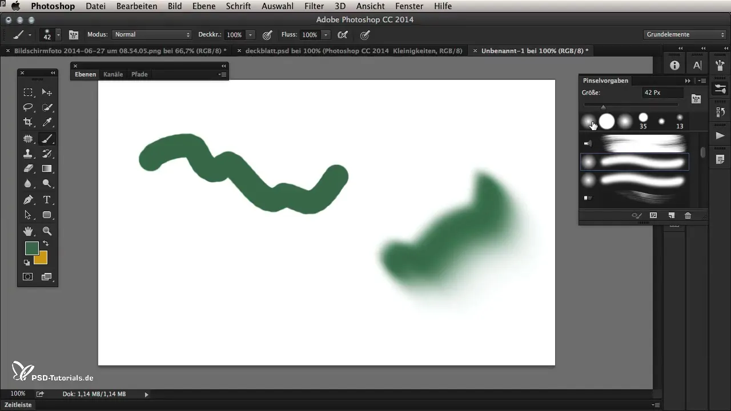Open the Deckkr. opacity slider dropdown

pyautogui.click(x=250, y=35)
